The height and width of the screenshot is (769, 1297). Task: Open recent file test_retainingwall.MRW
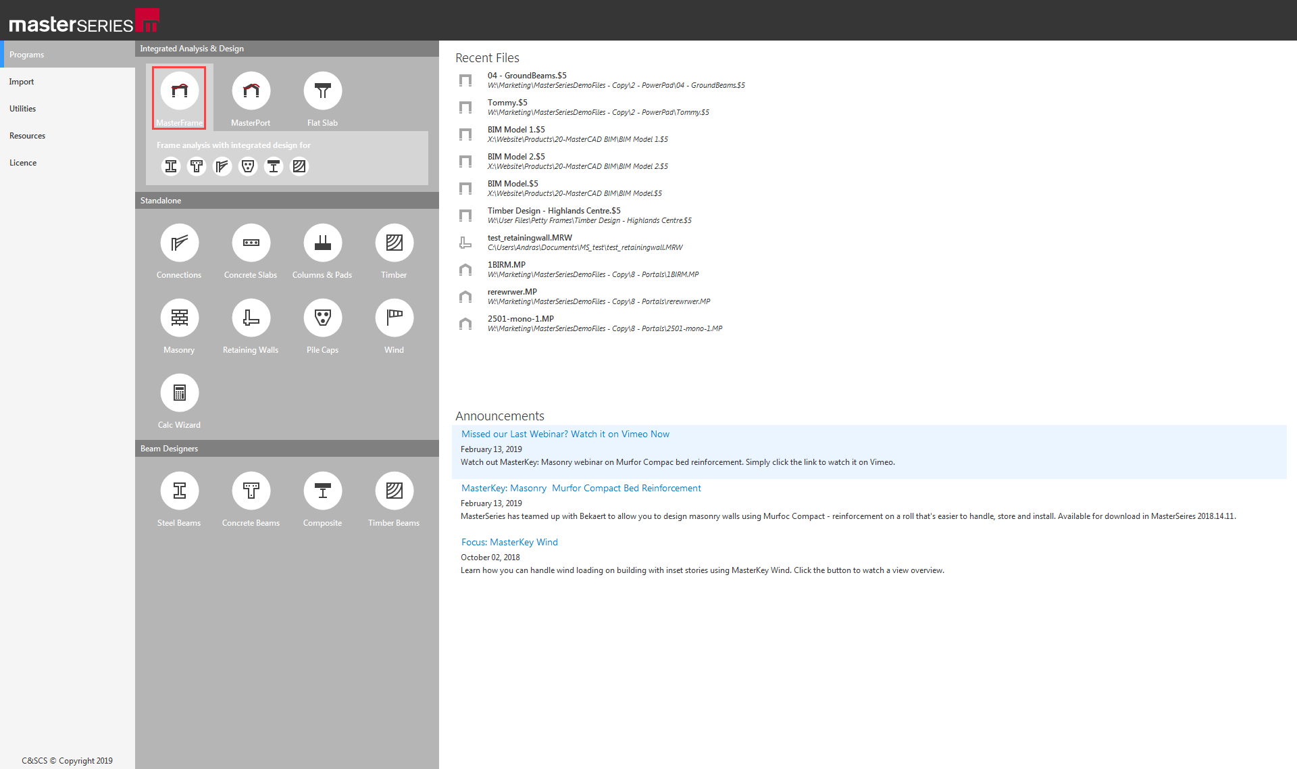pos(530,238)
